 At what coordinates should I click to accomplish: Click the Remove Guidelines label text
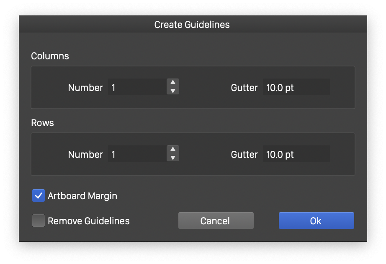point(89,221)
